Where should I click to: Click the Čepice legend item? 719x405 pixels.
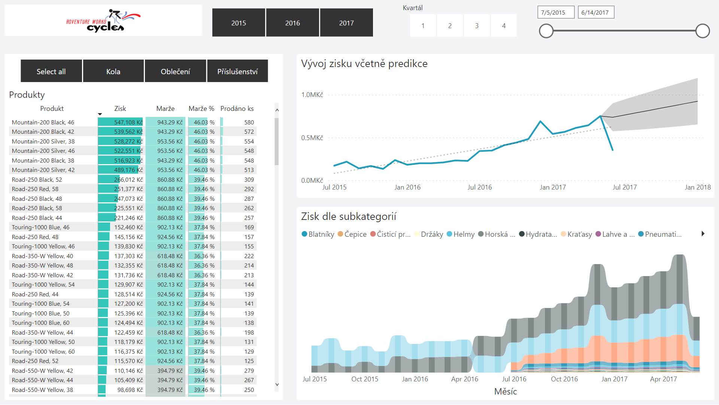(x=352, y=234)
